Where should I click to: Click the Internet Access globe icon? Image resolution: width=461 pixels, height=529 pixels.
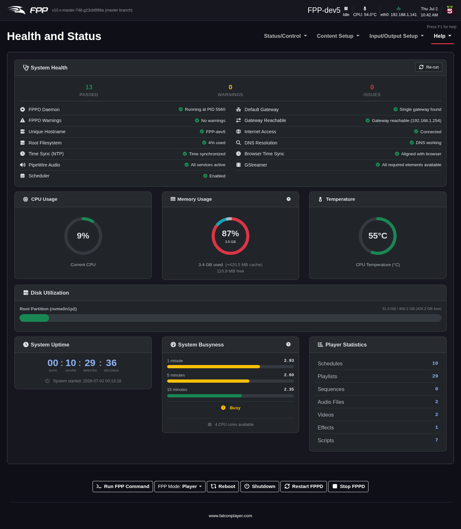coord(239,132)
